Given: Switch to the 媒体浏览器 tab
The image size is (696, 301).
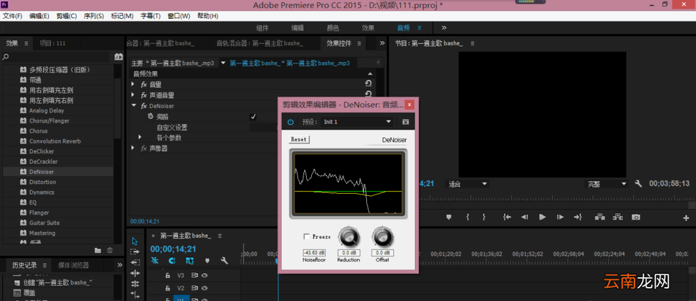Looking at the screenshot, I should pos(73,265).
